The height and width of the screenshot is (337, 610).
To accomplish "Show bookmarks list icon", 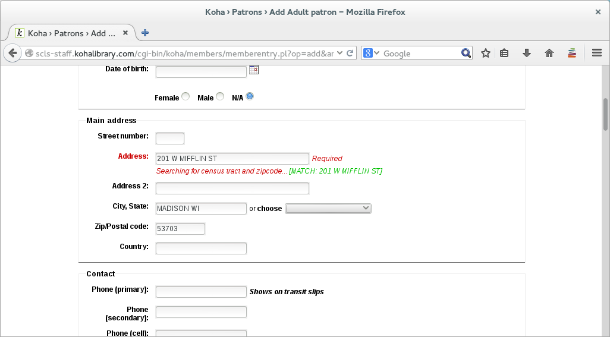I will click(x=504, y=53).
